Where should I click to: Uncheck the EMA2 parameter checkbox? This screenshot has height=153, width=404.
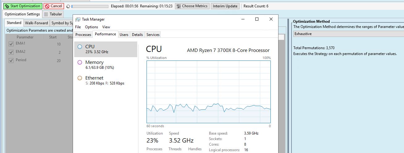[11, 52]
